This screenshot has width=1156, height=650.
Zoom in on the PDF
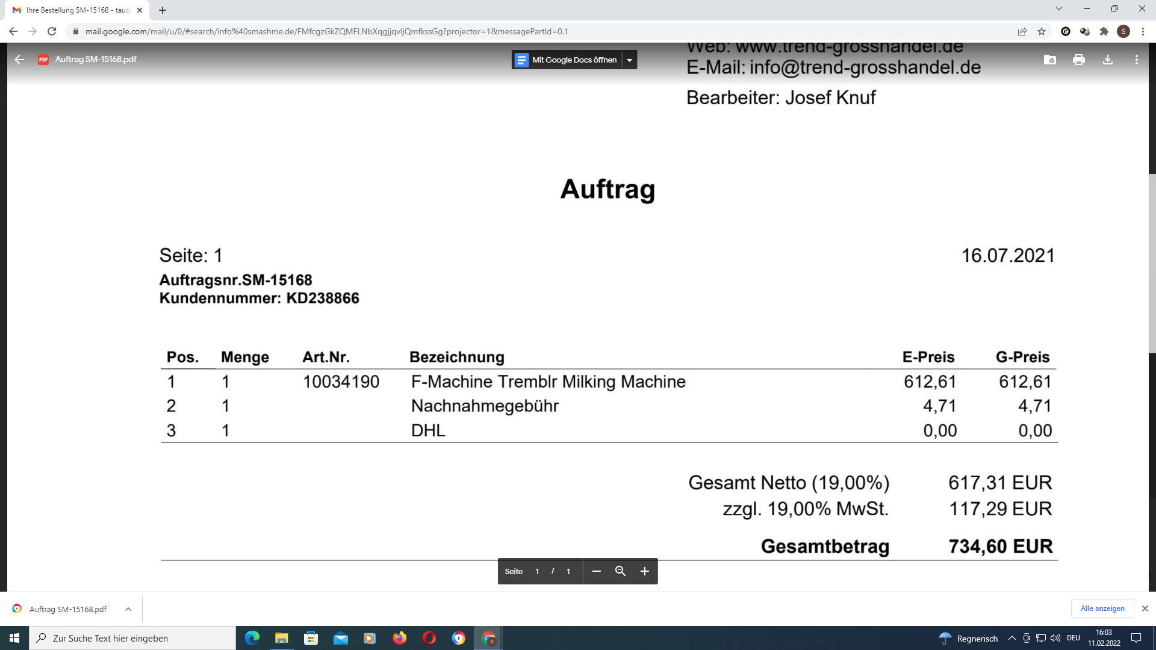pos(645,571)
